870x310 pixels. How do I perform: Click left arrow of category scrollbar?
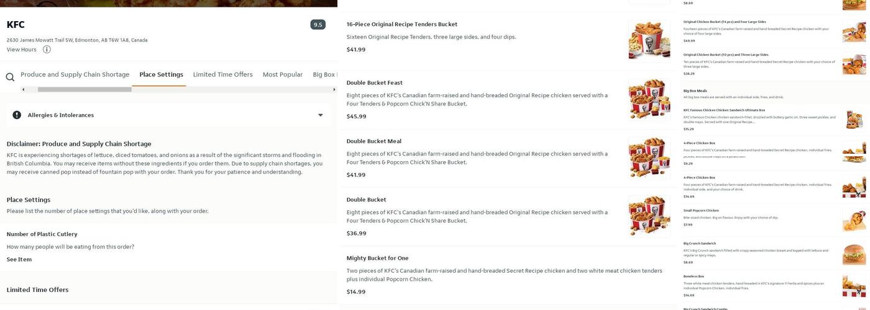pyautogui.click(x=24, y=89)
